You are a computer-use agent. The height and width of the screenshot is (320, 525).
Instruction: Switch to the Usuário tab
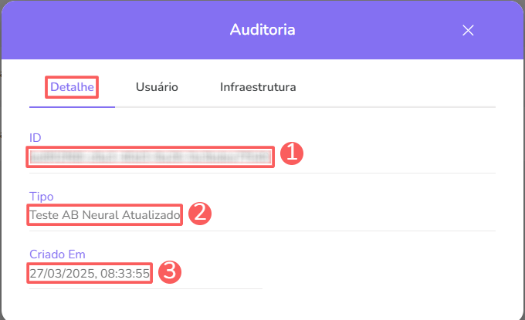click(x=157, y=87)
